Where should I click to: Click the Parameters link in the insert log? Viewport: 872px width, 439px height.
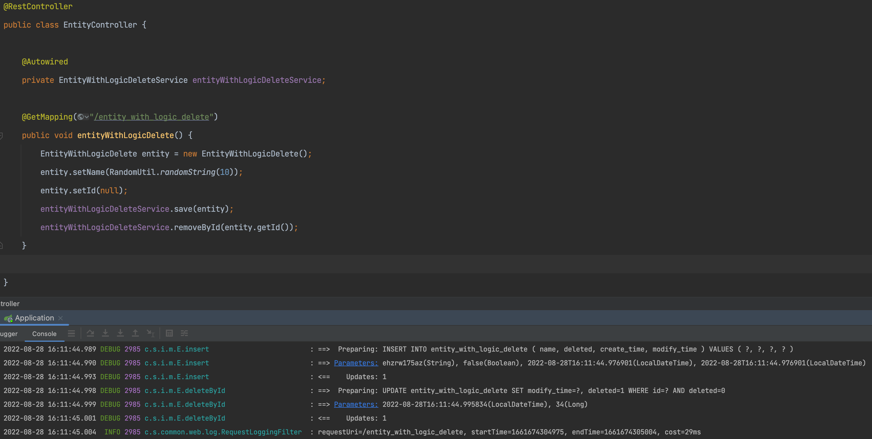click(x=356, y=363)
